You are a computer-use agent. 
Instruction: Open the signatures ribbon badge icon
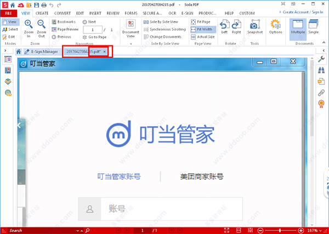(321, 104)
